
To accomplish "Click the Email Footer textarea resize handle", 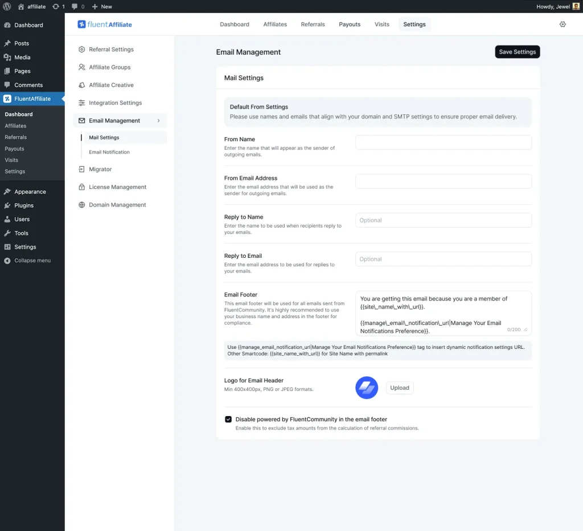I will point(525,330).
